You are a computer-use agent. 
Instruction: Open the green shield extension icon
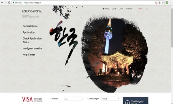167,3
